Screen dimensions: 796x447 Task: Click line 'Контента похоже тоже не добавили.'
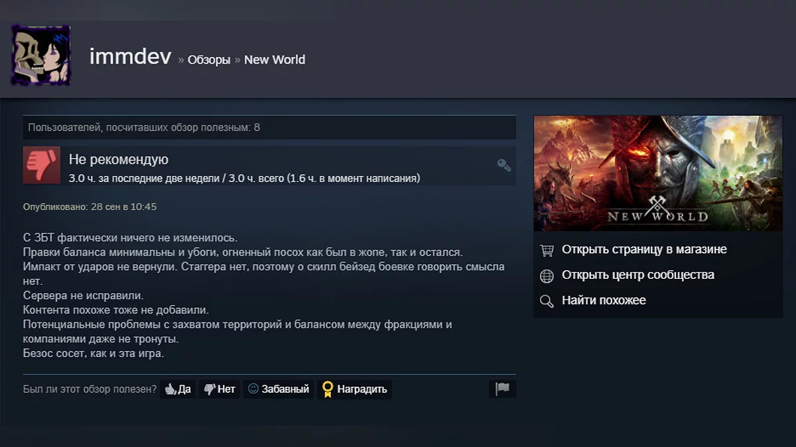(116, 310)
